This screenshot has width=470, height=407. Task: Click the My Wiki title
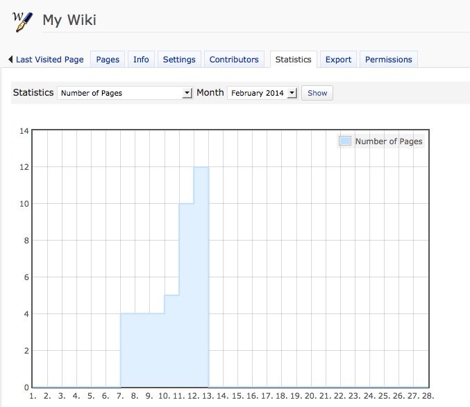(x=69, y=20)
